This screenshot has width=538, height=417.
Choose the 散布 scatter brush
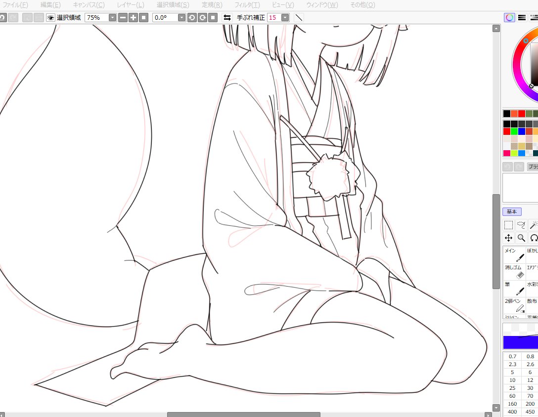point(532,305)
